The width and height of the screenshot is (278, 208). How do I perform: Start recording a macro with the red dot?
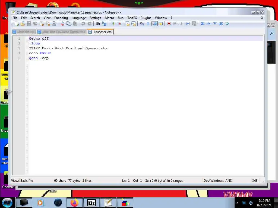(169, 24)
